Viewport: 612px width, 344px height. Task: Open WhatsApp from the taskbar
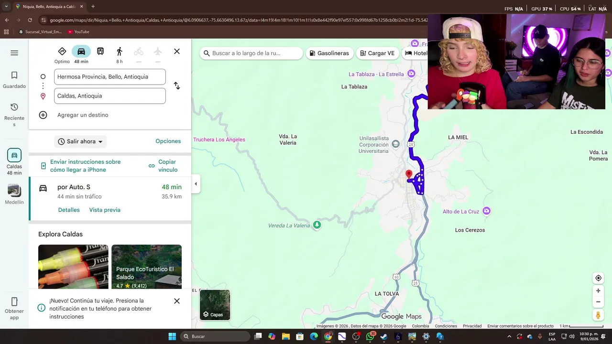point(370,336)
